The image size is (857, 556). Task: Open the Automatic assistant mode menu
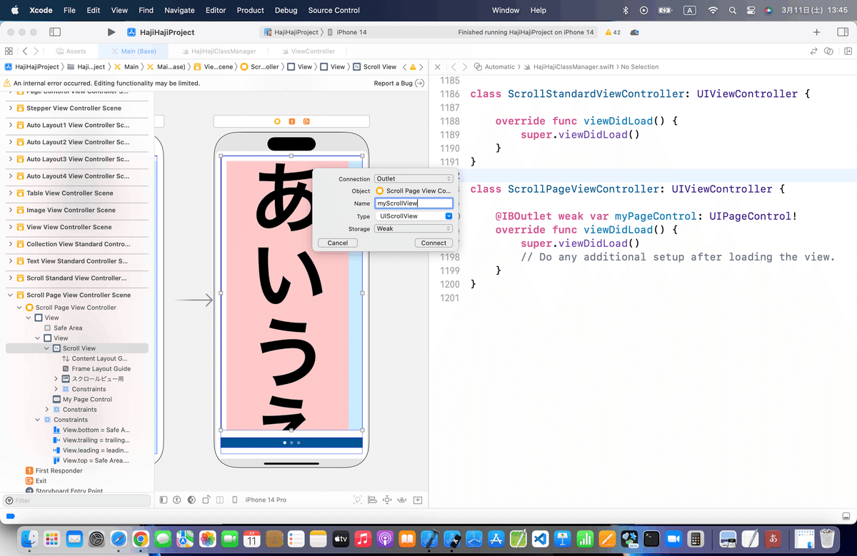pyautogui.click(x=494, y=67)
